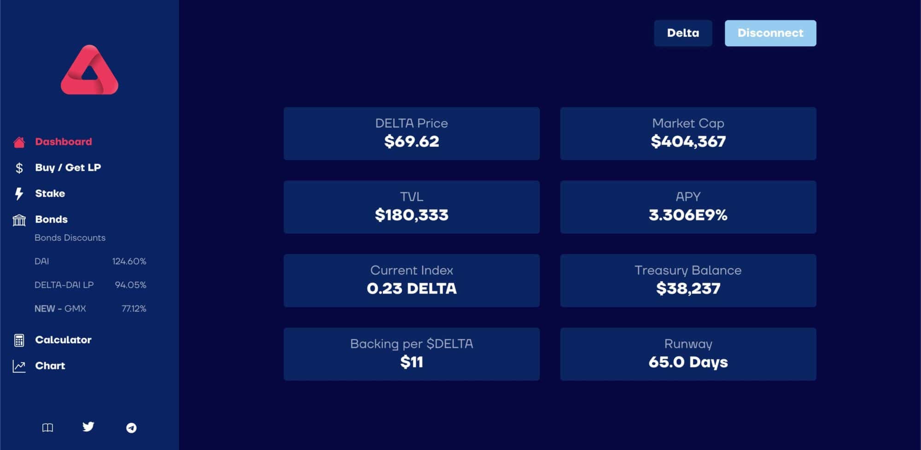Click the Calculator icon in sidebar

point(19,340)
